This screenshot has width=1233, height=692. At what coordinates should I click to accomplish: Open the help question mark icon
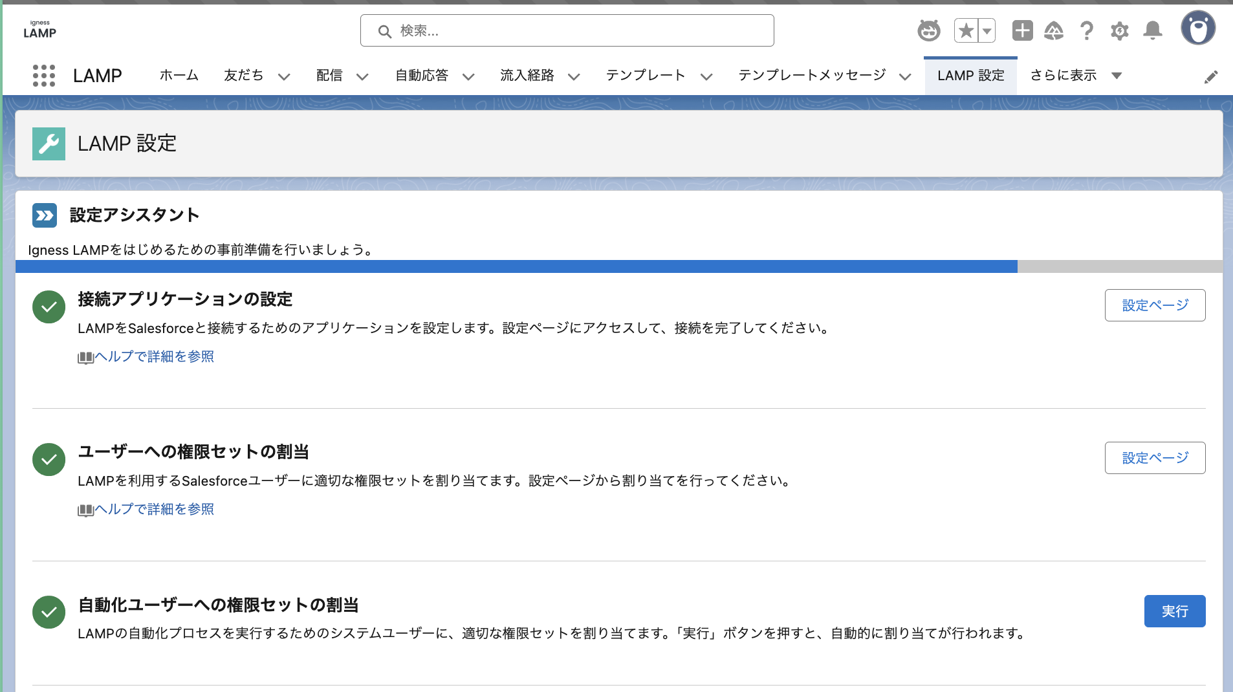1087,30
